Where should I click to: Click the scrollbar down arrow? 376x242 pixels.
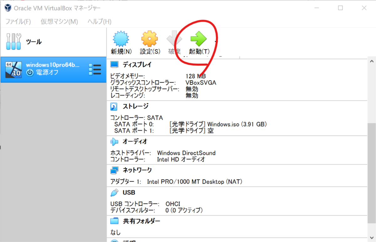(x=372, y=238)
